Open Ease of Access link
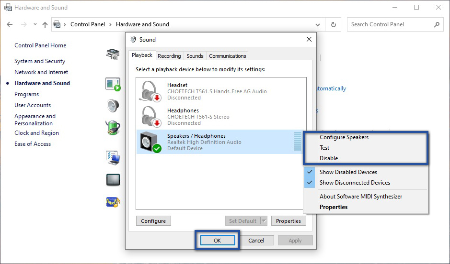This screenshot has width=450, height=264. click(33, 144)
